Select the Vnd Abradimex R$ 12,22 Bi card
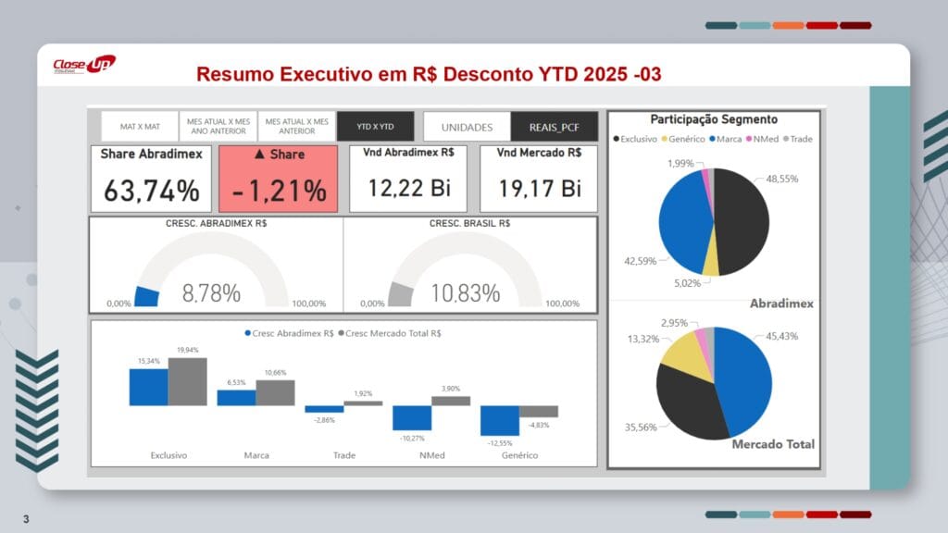This screenshot has width=948, height=533. point(408,179)
